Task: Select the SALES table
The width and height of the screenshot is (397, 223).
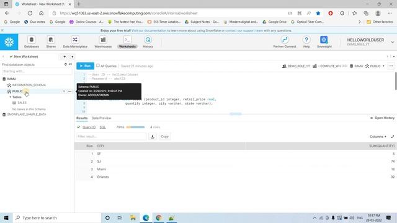Action: (x=22, y=103)
